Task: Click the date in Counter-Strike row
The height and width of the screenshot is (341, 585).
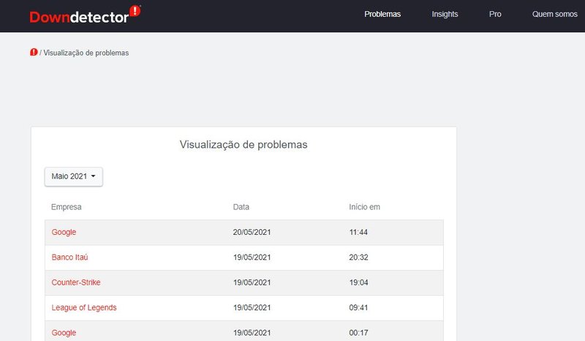Action: (252, 282)
